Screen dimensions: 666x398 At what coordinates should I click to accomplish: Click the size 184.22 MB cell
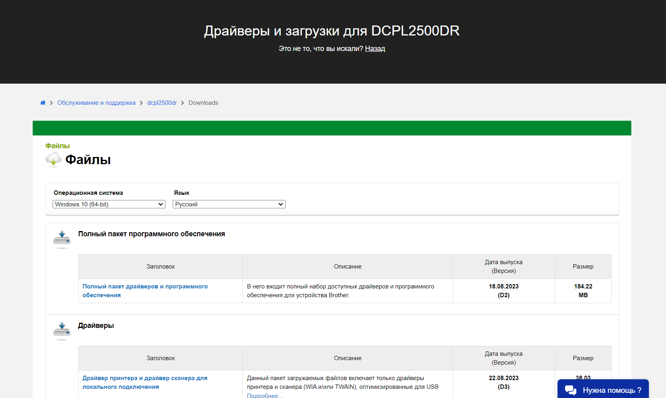pos(583,291)
